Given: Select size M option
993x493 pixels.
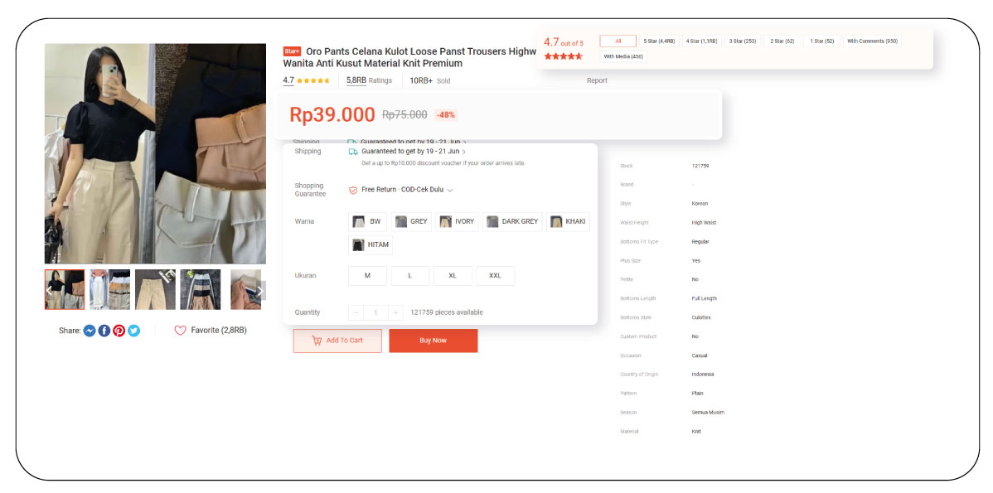Looking at the screenshot, I should point(367,276).
